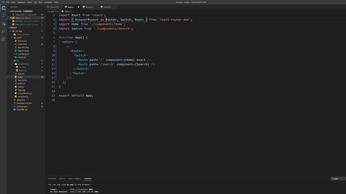Image resolution: width=346 pixels, height=194 pixels.
Task: Open the Terminal menu
Action: (x=48, y=2)
